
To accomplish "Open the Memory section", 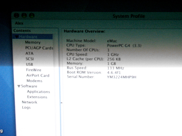I will [x=33, y=42].
